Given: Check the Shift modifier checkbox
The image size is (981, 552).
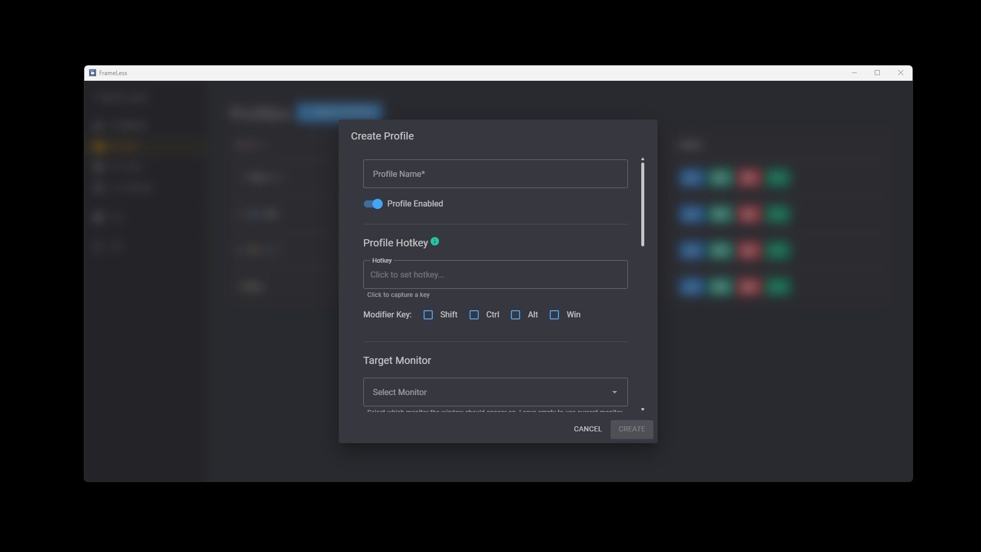Looking at the screenshot, I should coord(428,315).
